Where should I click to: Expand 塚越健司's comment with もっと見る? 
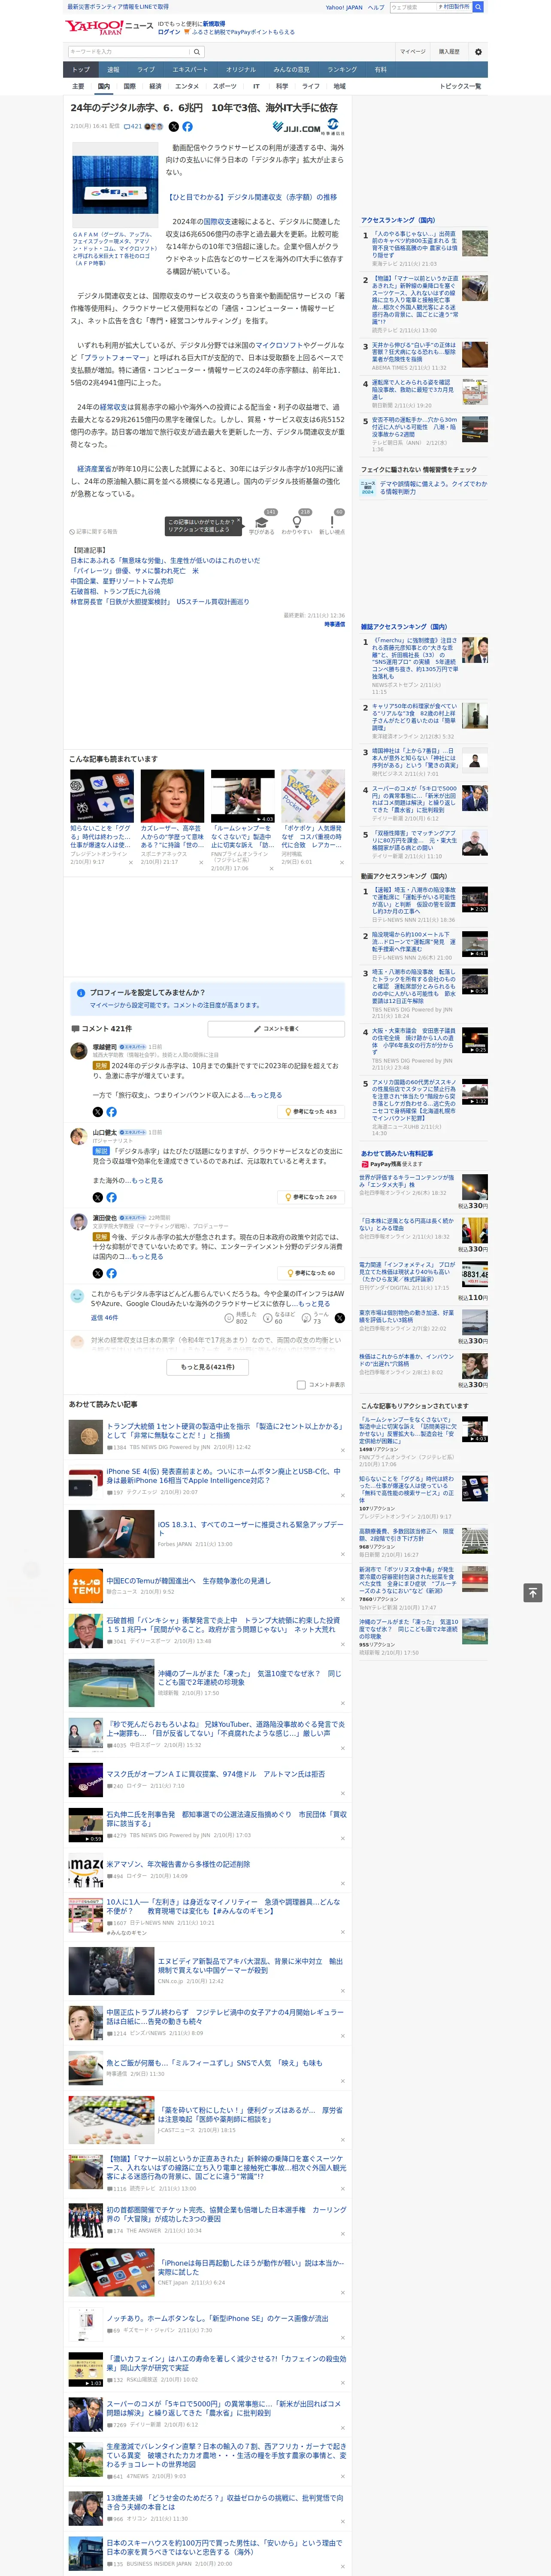266,1095
